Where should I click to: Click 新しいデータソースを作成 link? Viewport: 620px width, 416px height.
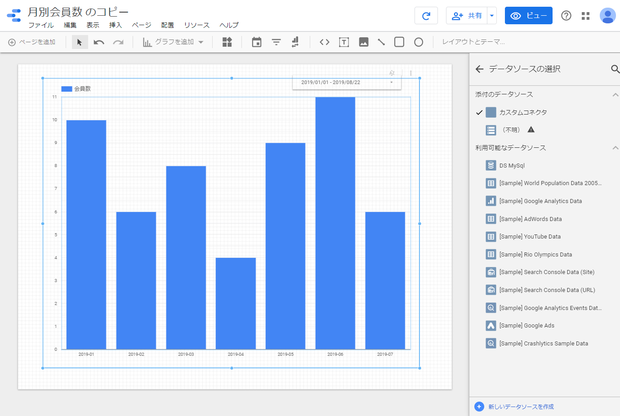coord(521,407)
